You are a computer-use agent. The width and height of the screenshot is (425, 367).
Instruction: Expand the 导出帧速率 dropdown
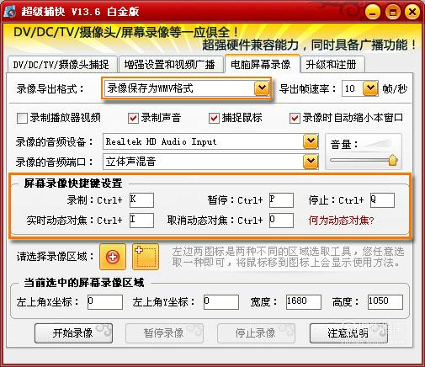point(370,88)
